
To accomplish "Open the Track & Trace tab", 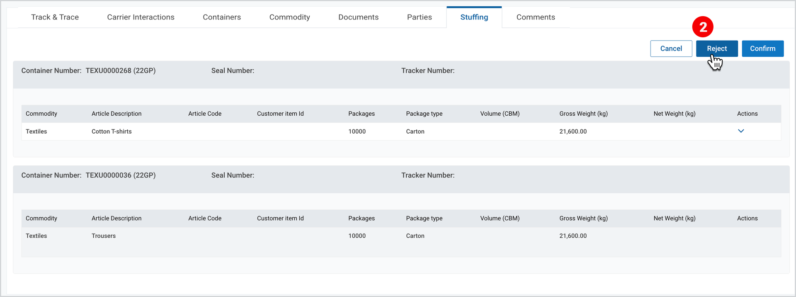I will pyautogui.click(x=55, y=17).
